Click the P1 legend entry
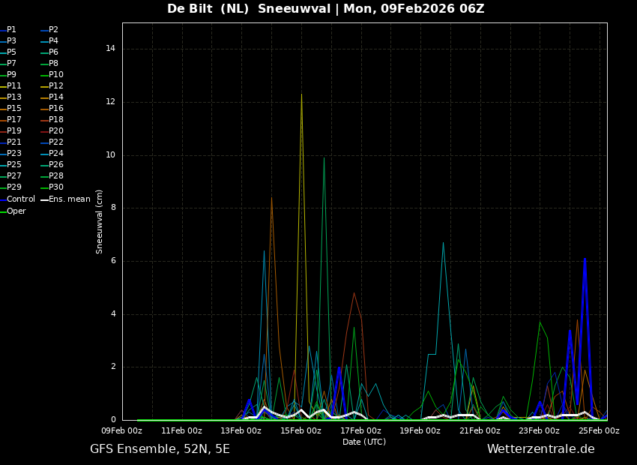This screenshot has height=465, width=637. click(x=11, y=30)
